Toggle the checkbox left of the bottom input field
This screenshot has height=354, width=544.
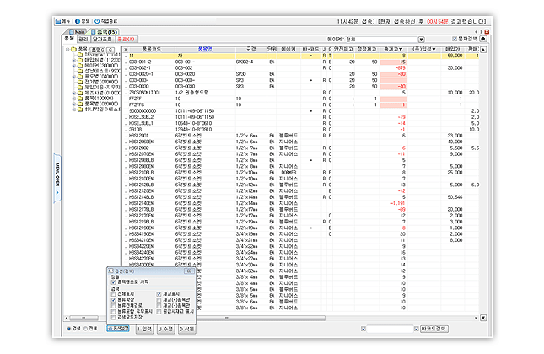click(x=364, y=329)
